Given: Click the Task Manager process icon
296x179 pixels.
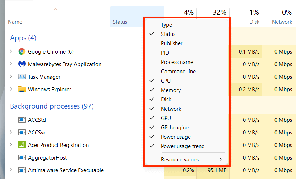Looking at the screenshot, I should click(x=22, y=77).
